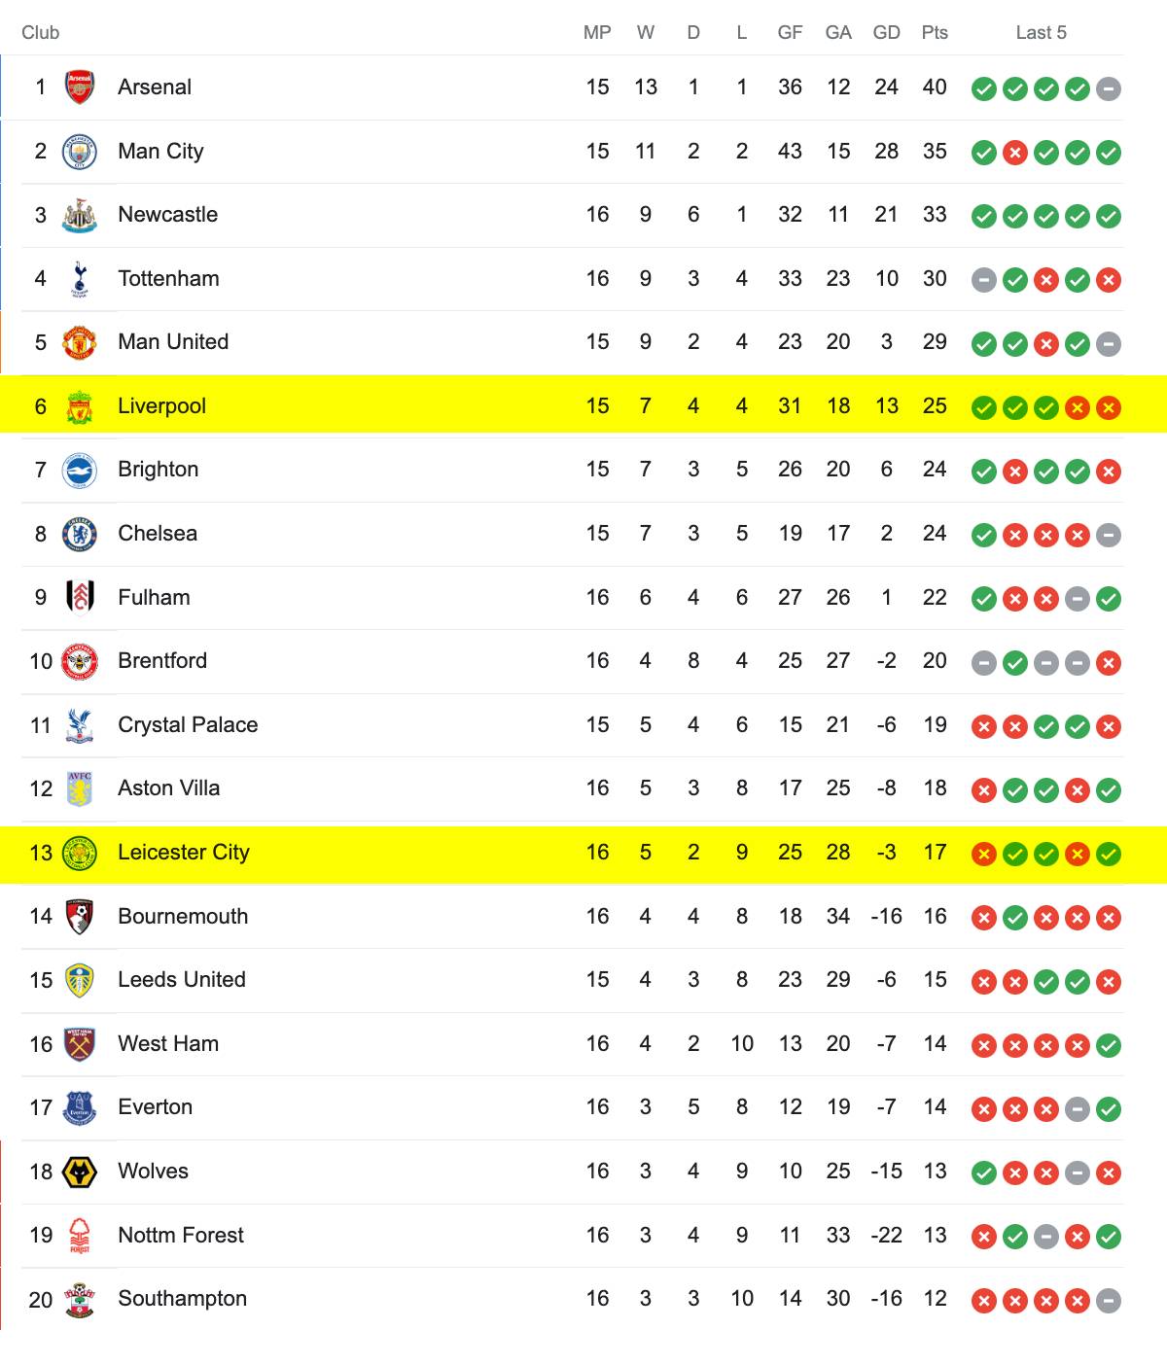The width and height of the screenshot is (1167, 1365).
Task: Click the Southampton club crest
Action: 80,1299
